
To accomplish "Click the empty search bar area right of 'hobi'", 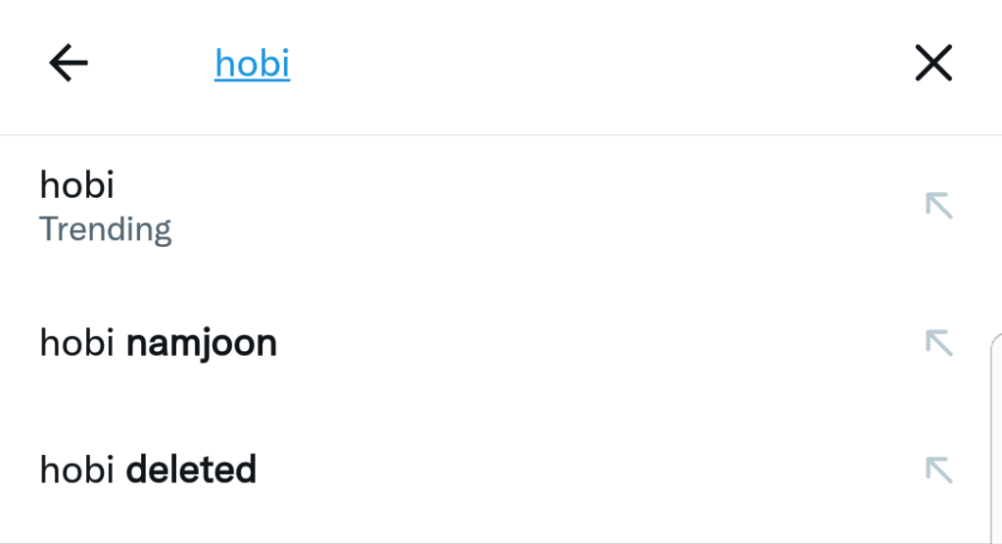I will [x=588, y=65].
